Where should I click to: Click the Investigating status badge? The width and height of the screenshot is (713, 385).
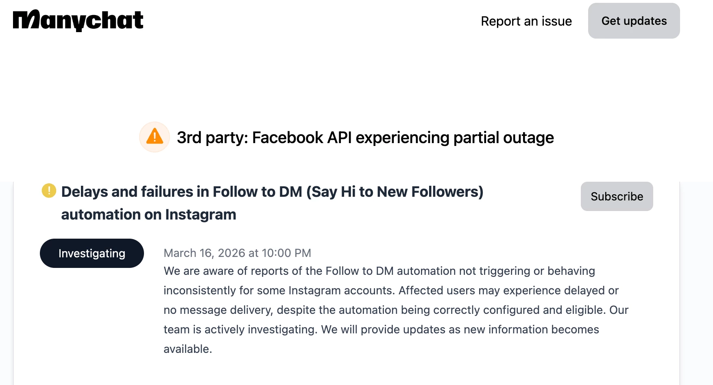click(92, 253)
